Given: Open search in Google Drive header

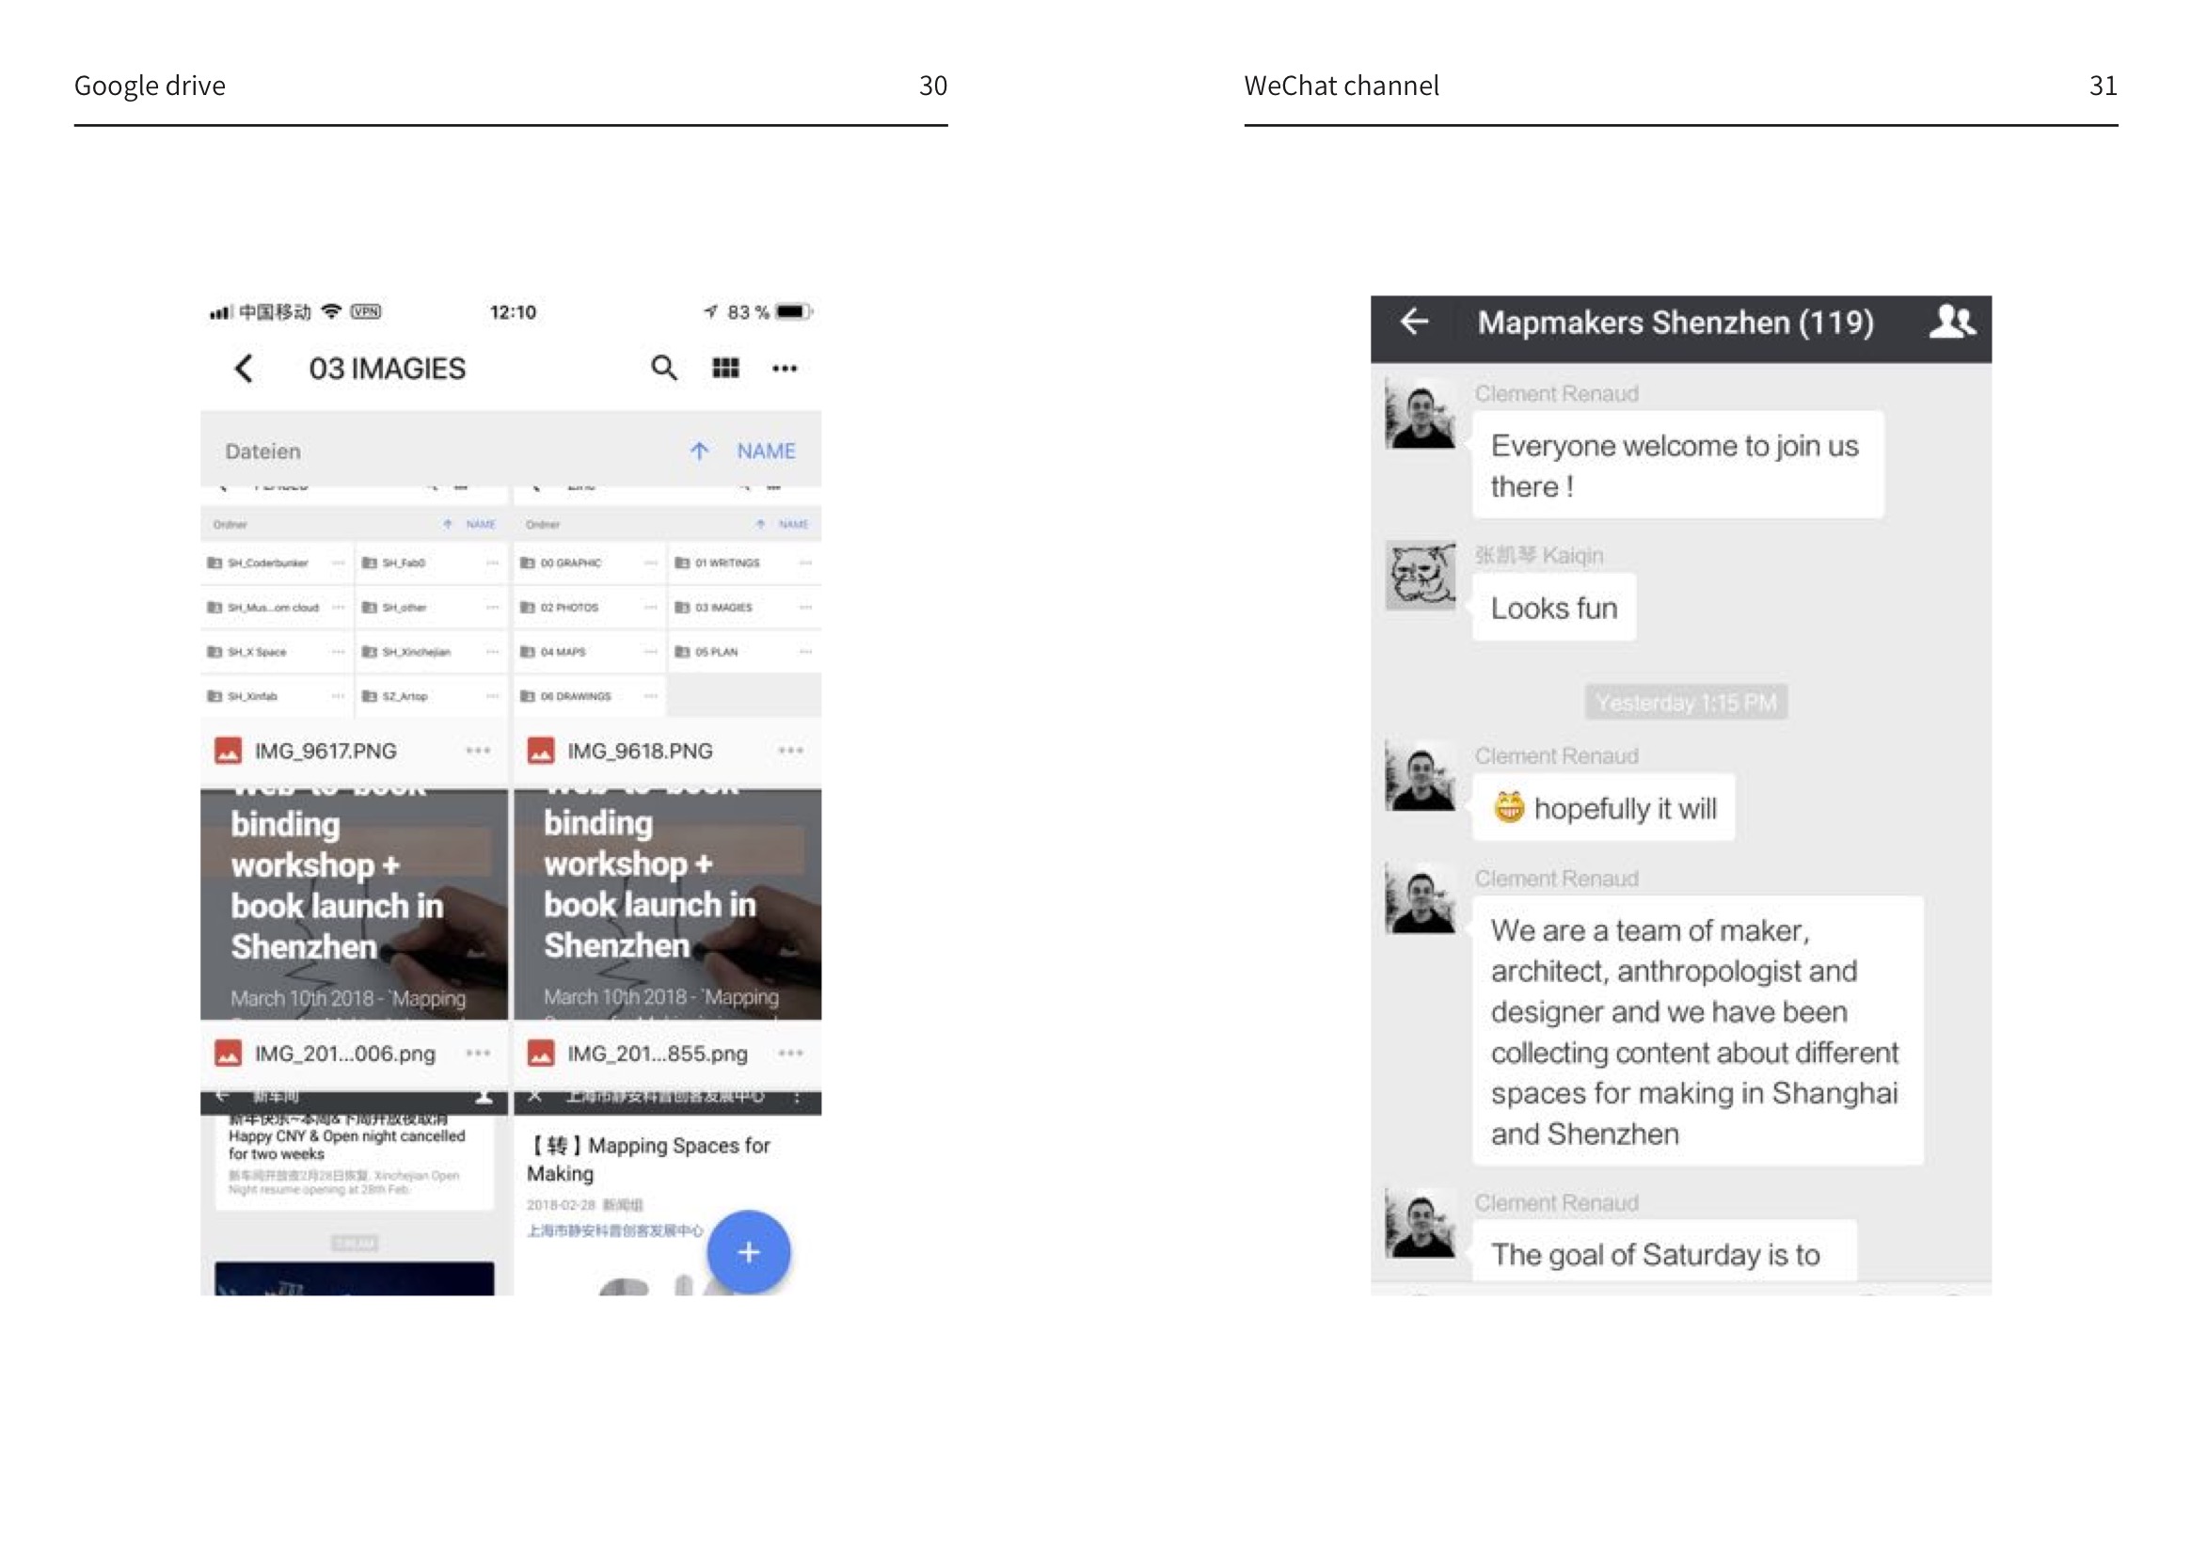Looking at the screenshot, I should 663,368.
